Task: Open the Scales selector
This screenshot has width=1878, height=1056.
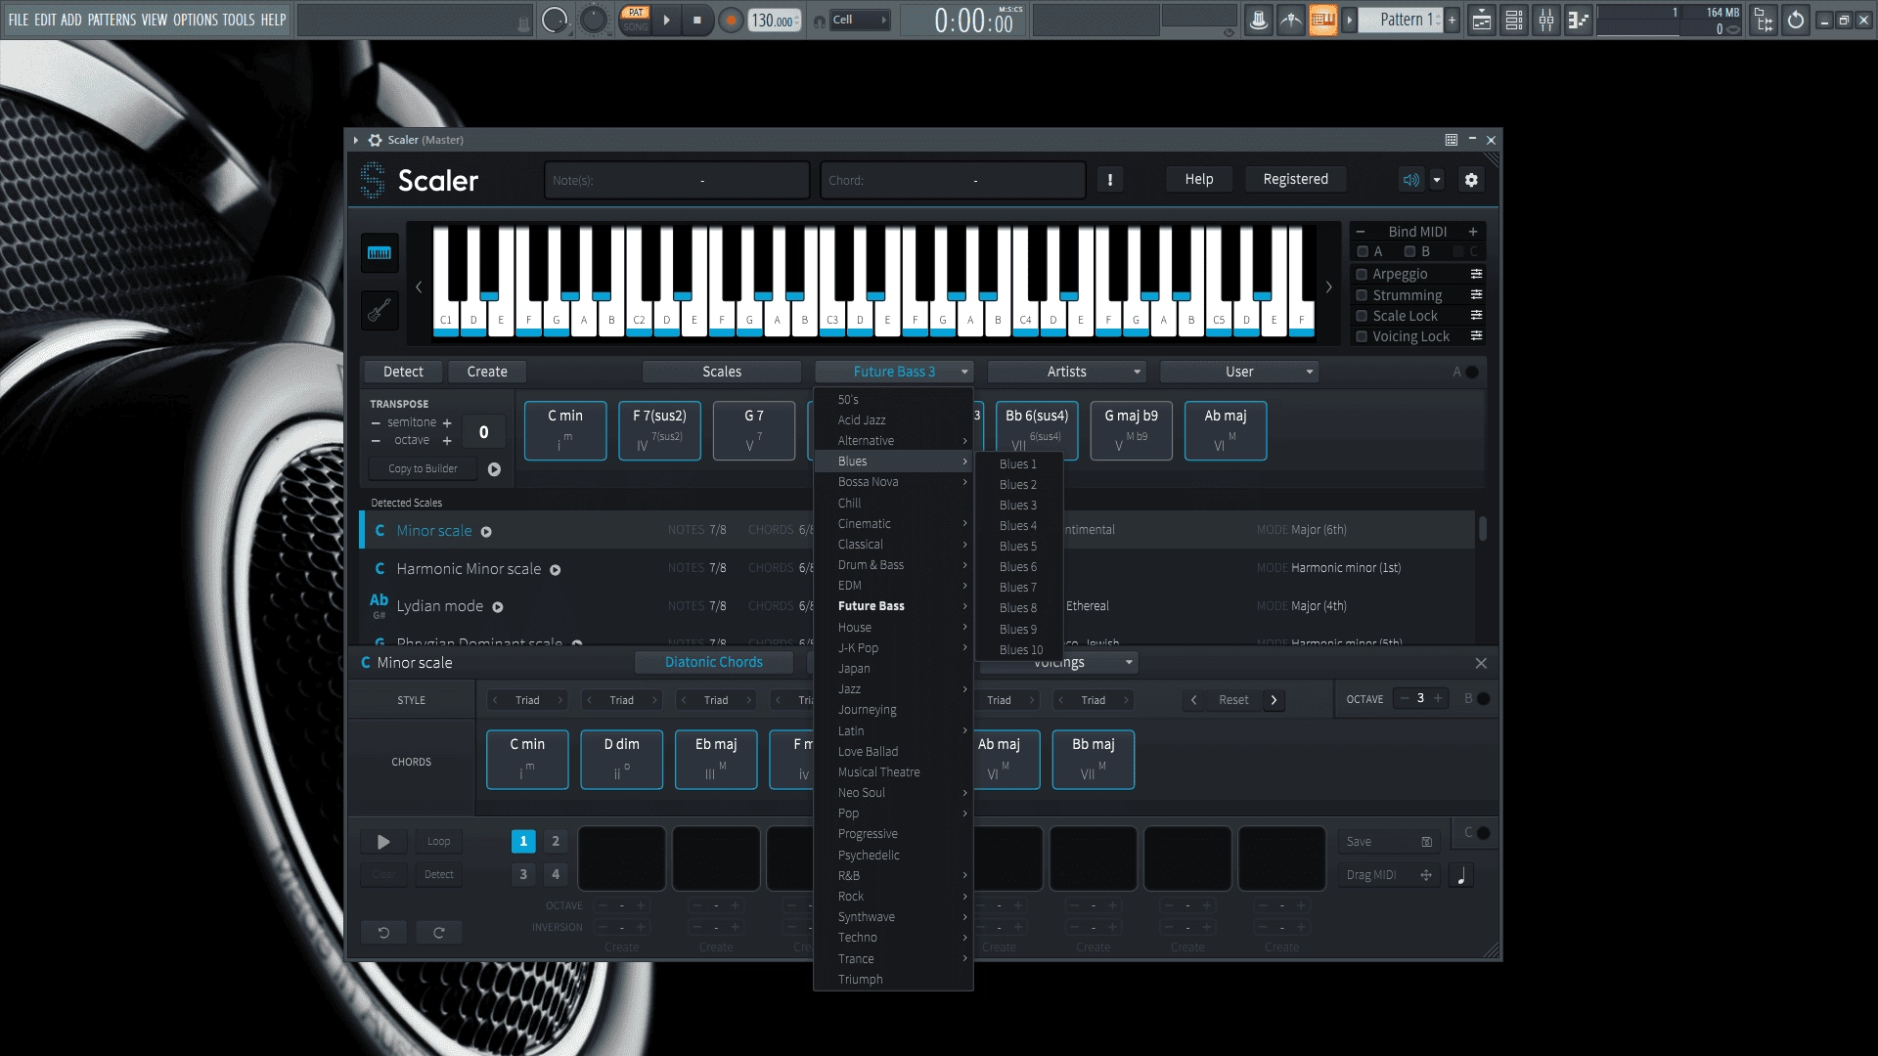Action: [722, 372]
